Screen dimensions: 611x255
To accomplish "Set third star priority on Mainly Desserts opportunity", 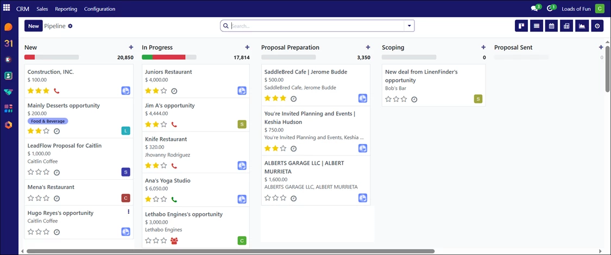I will 46,131.
